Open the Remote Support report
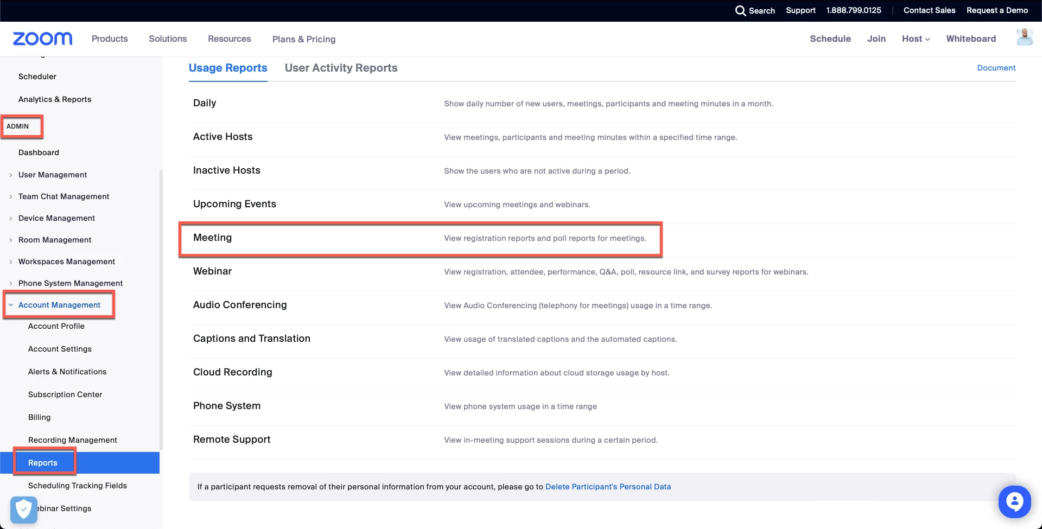This screenshot has height=529, width=1042. (x=232, y=439)
